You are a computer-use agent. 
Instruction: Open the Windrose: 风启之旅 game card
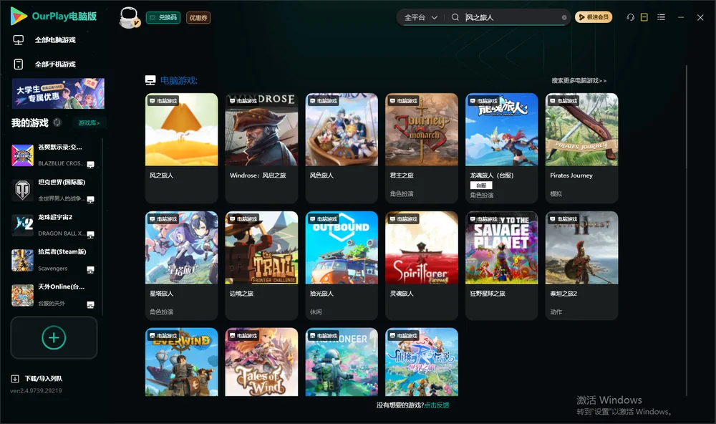(261, 148)
